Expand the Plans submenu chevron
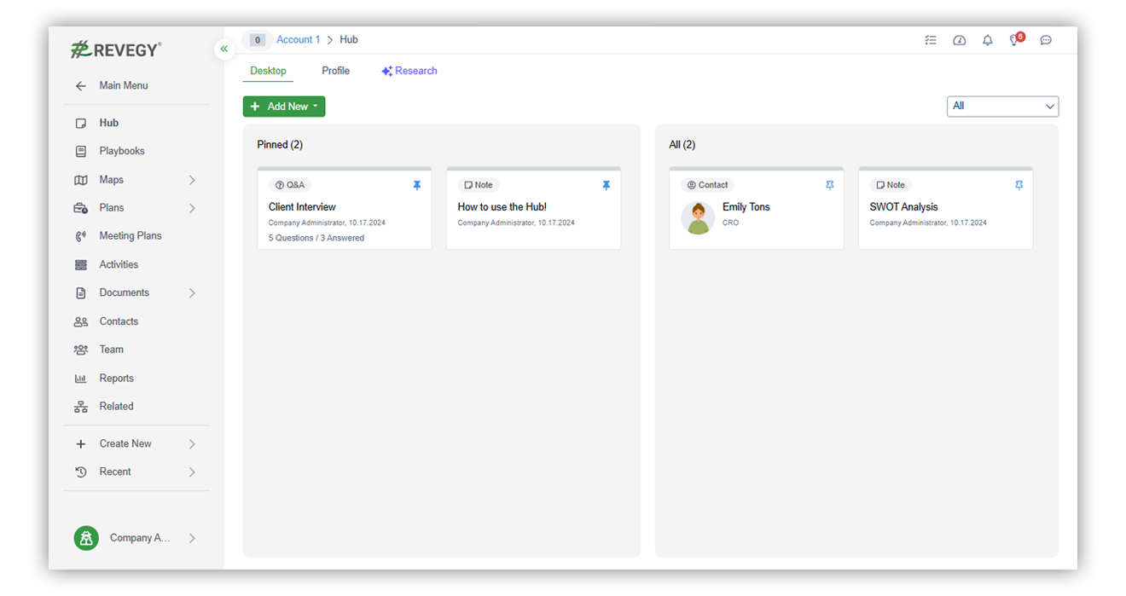Image resolution: width=1126 pixels, height=596 pixels. click(192, 208)
